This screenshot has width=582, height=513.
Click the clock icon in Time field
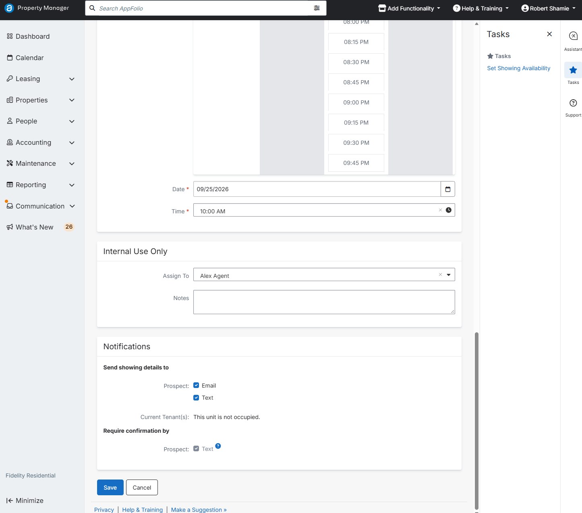pos(449,210)
